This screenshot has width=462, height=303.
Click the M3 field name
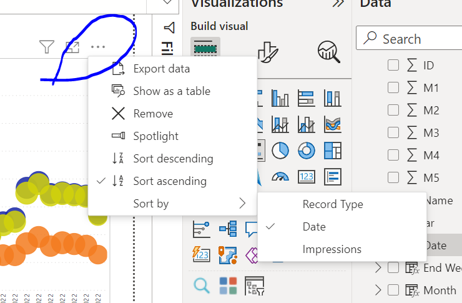[431, 133]
